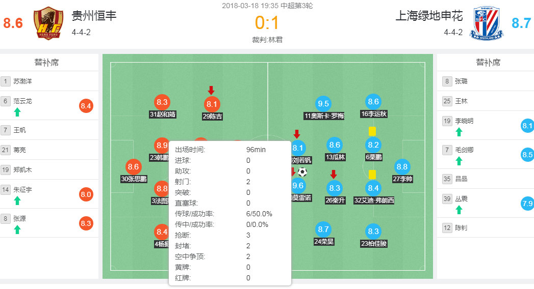Click the green substitution arrow under 范云龙
This screenshot has height=289, width=534.
17,112
